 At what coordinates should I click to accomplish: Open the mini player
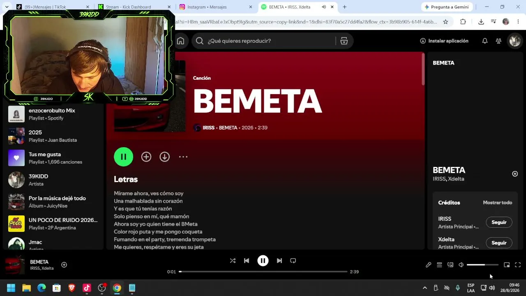click(507, 265)
